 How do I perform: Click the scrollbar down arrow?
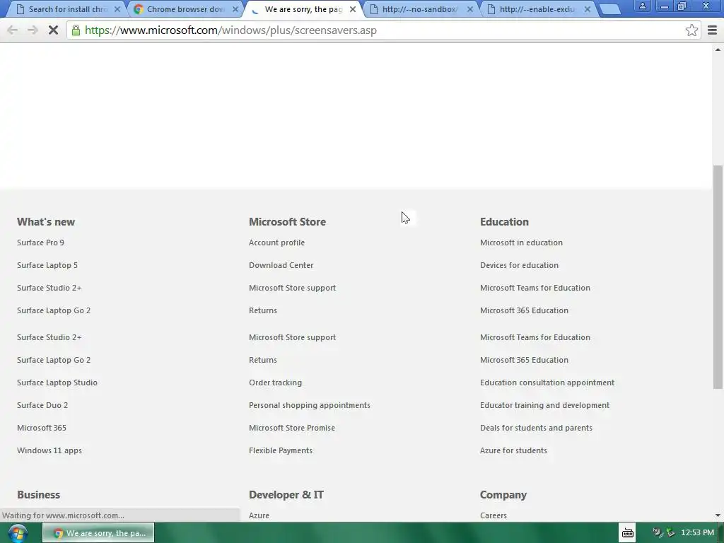click(x=718, y=515)
